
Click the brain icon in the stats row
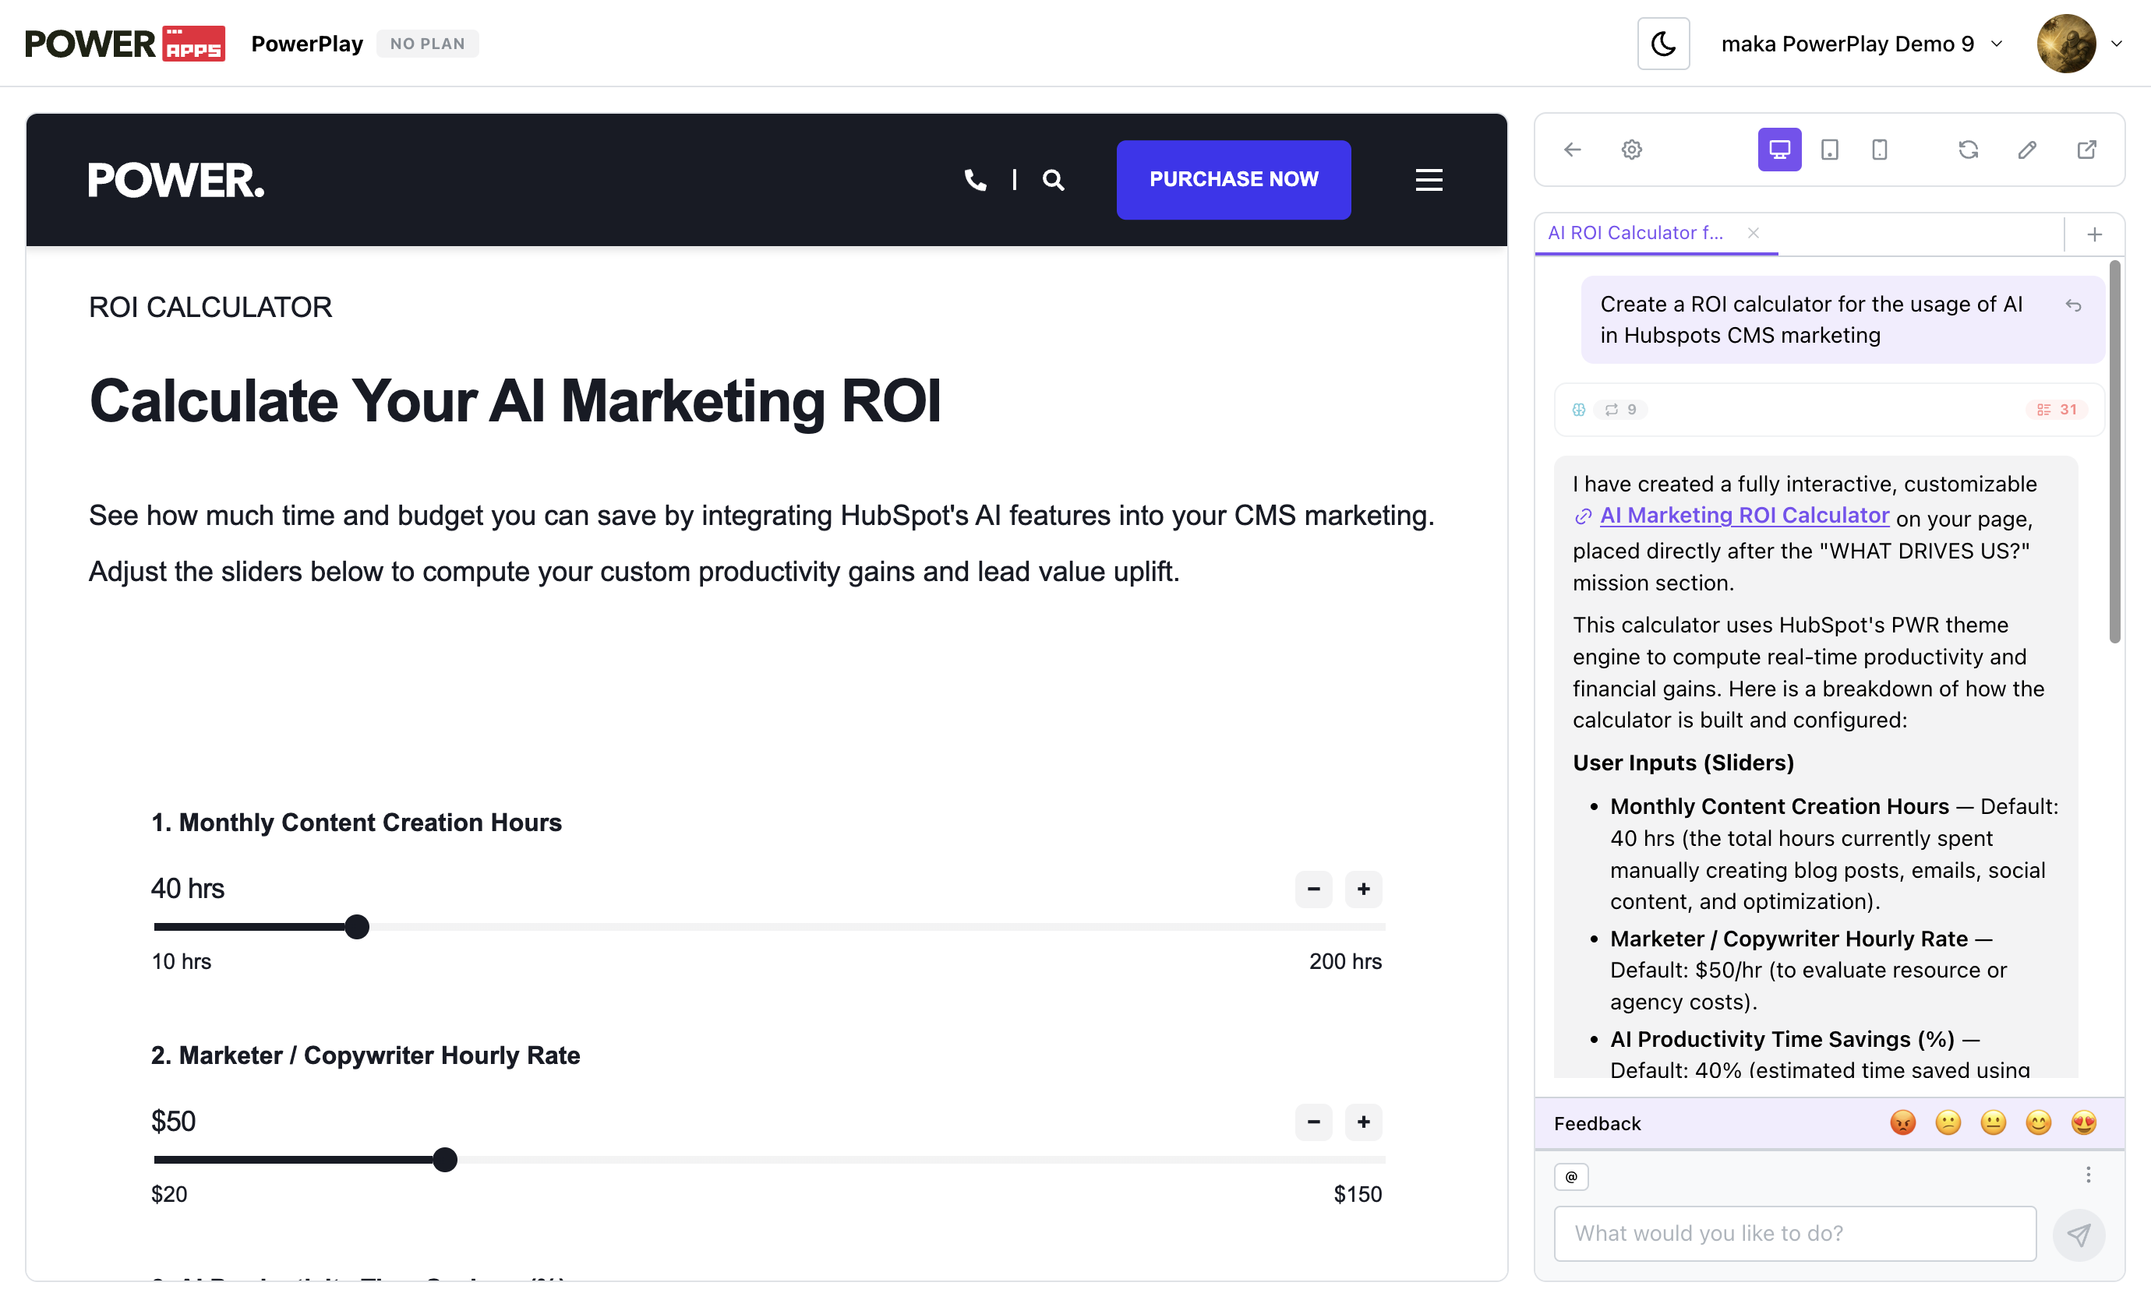1578,409
